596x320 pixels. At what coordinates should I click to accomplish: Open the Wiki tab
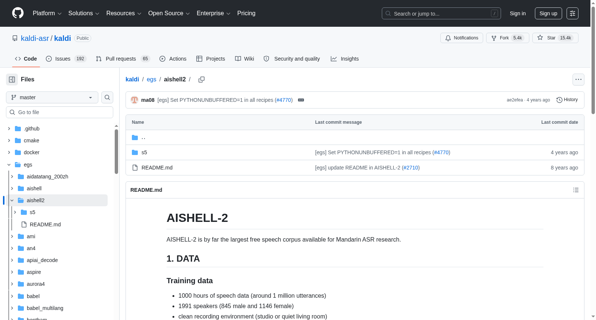coord(244,59)
